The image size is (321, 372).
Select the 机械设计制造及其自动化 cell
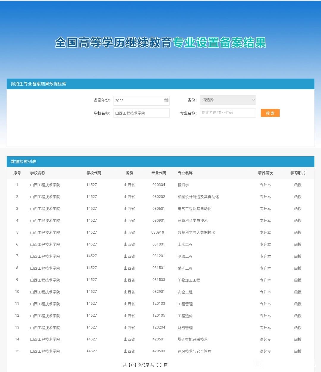(x=198, y=197)
